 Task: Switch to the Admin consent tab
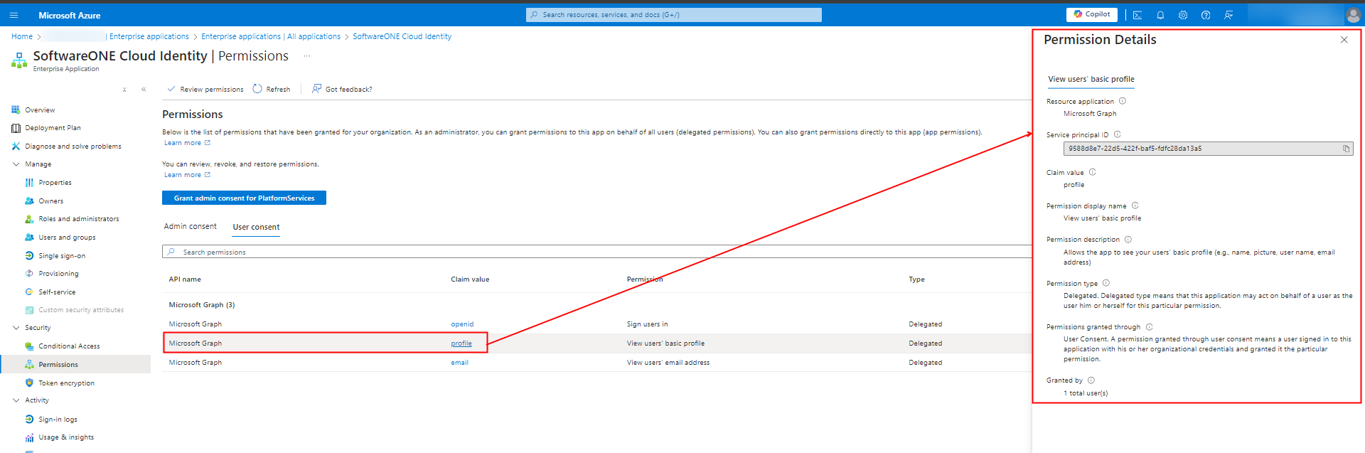(190, 226)
